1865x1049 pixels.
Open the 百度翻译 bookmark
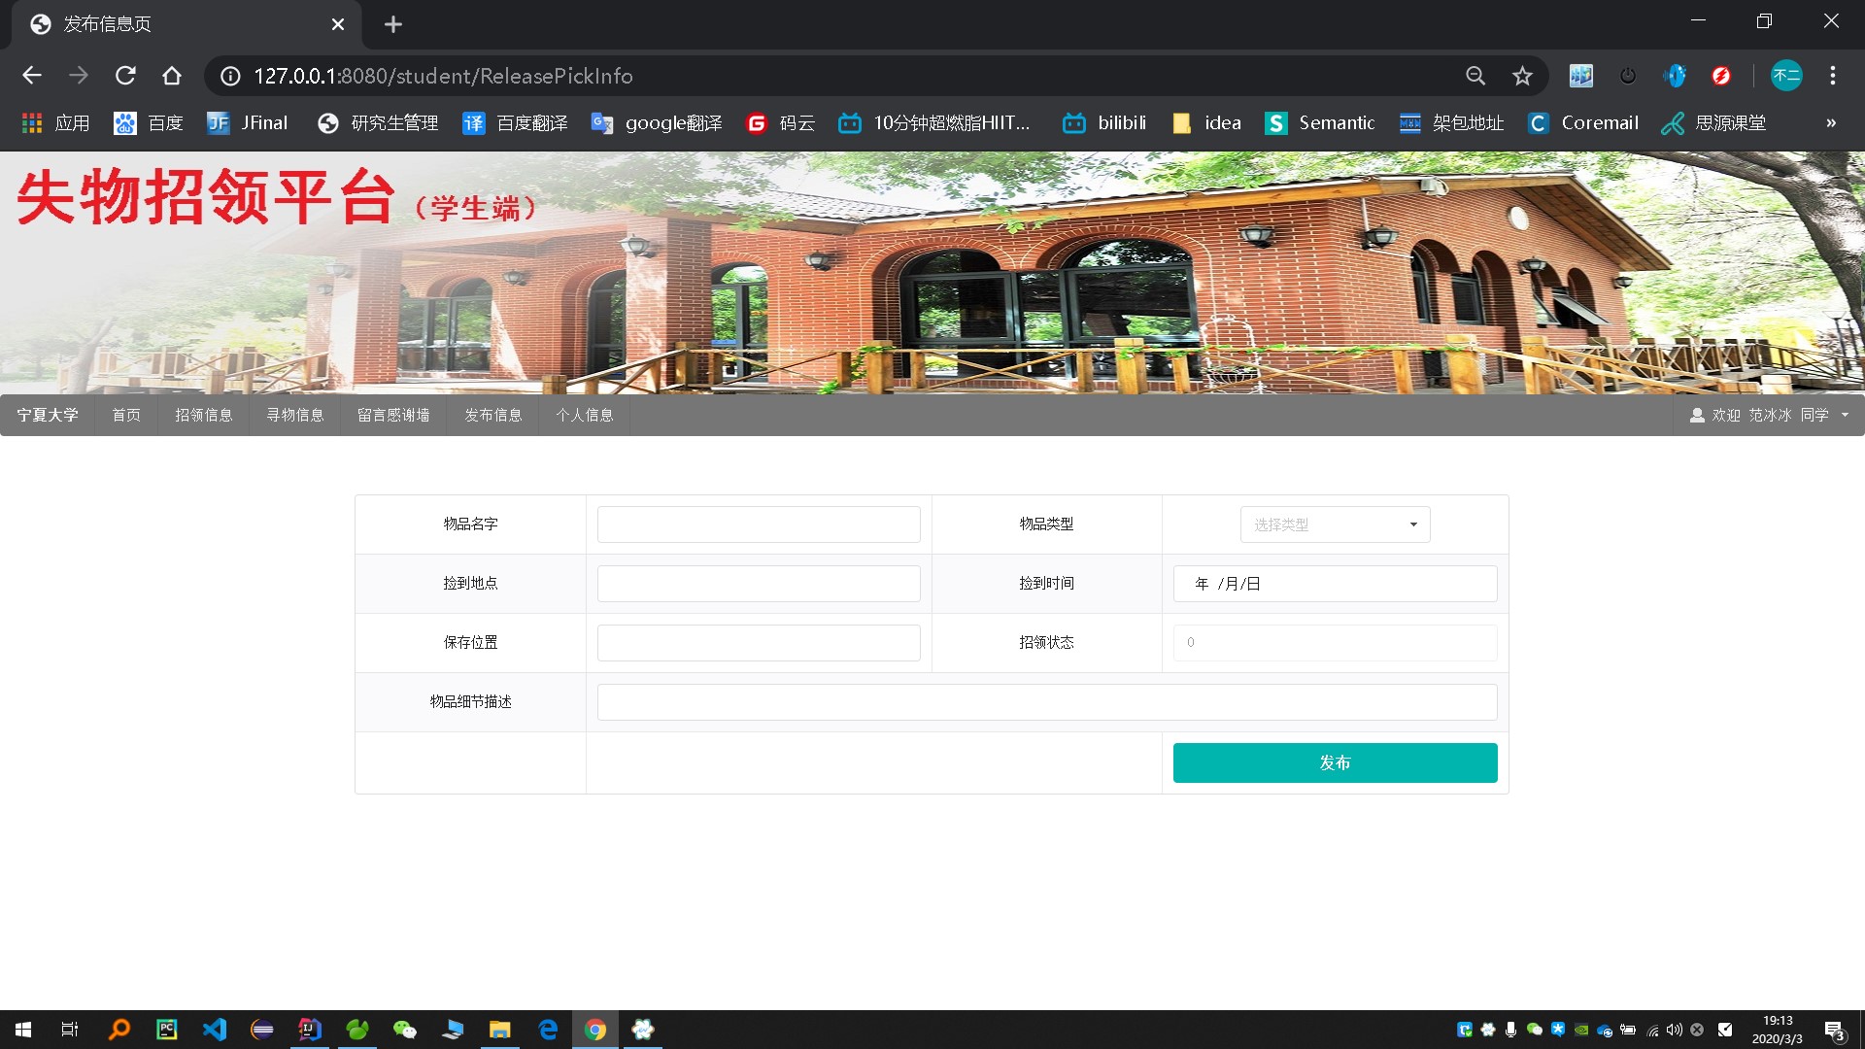(x=515, y=123)
